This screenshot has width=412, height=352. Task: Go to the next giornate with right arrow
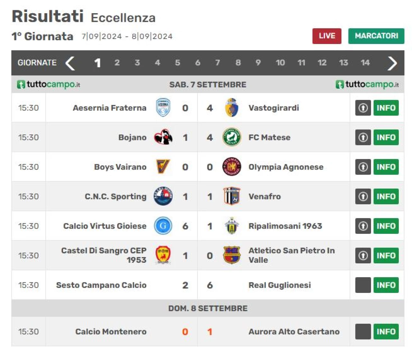point(392,63)
